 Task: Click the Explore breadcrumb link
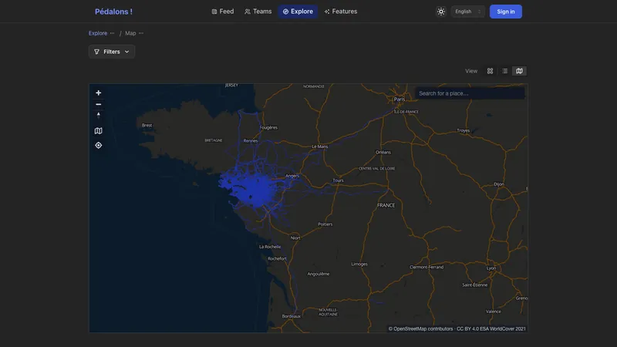(98, 33)
